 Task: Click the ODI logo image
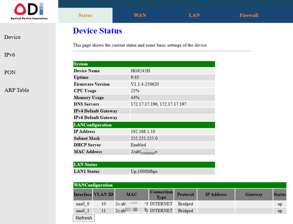point(29,11)
